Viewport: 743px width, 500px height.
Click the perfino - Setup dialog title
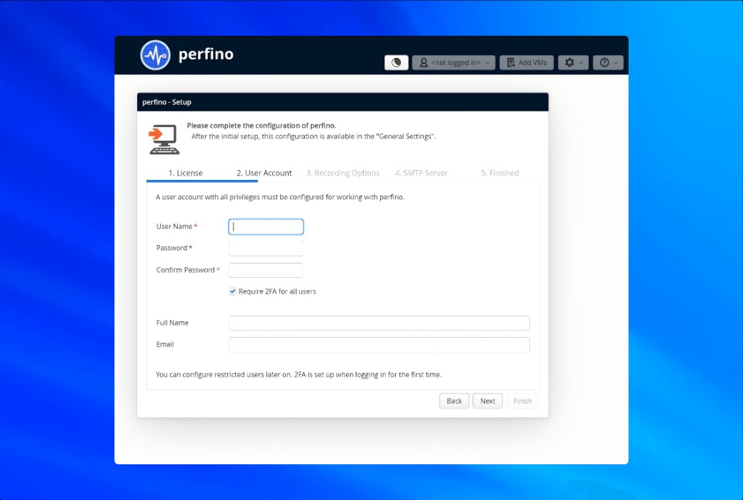tap(166, 102)
